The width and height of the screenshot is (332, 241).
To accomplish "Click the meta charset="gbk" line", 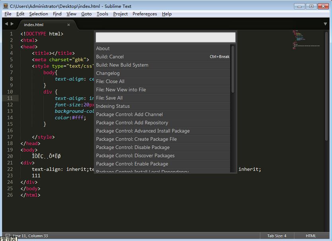I will pos(60,60).
